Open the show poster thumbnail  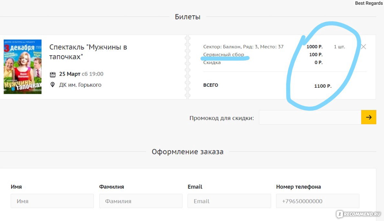tap(23, 67)
